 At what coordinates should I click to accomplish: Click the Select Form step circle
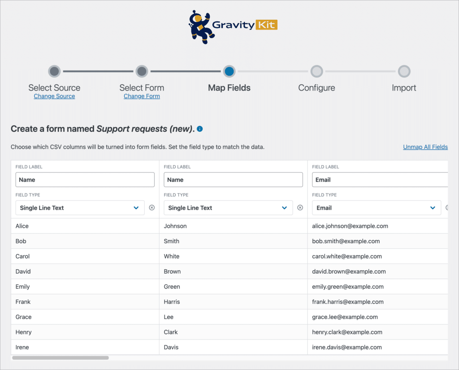tap(142, 71)
